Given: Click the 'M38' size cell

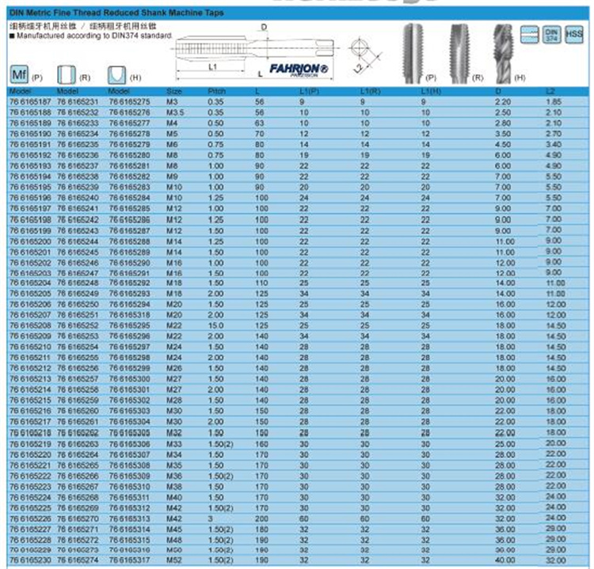Looking at the screenshot, I should click(x=174, y=487).
